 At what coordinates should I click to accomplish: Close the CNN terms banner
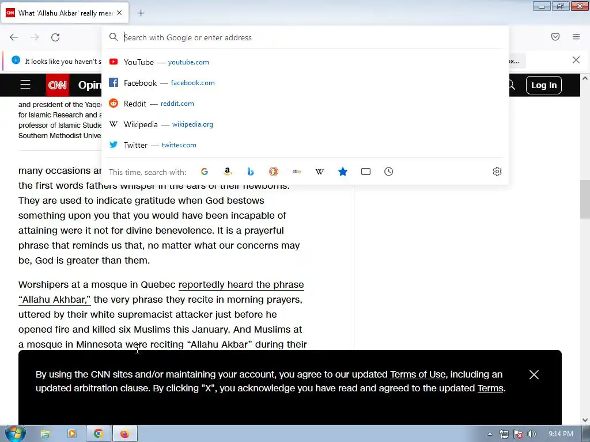[534, 375]
